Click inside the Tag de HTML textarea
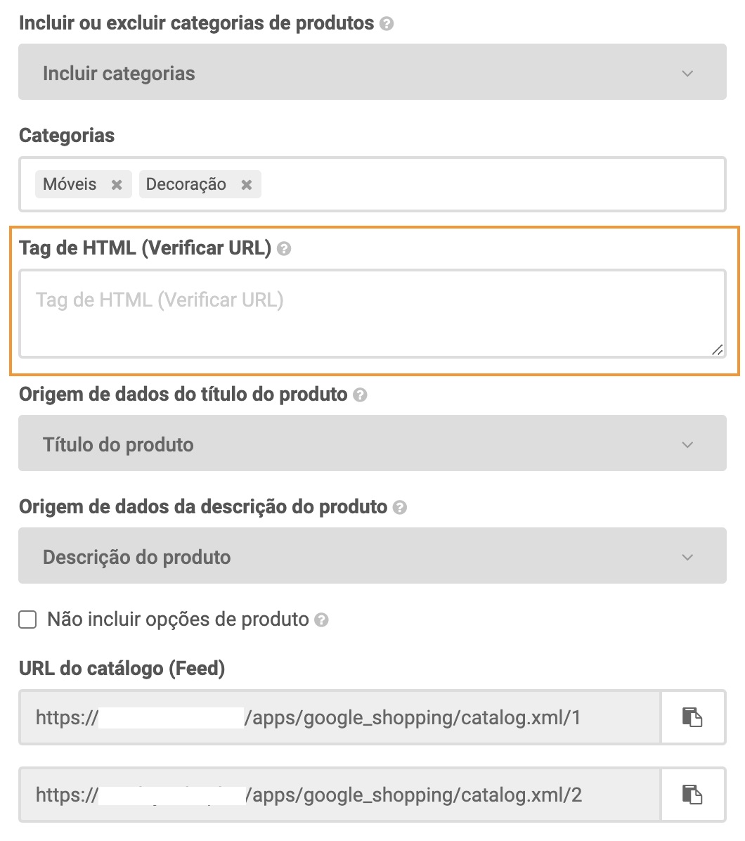This screenshot has height=841, width=745. 372,314
